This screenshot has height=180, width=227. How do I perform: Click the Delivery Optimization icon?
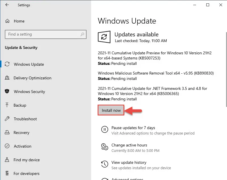pyautogui.click(x=7, y=78)
